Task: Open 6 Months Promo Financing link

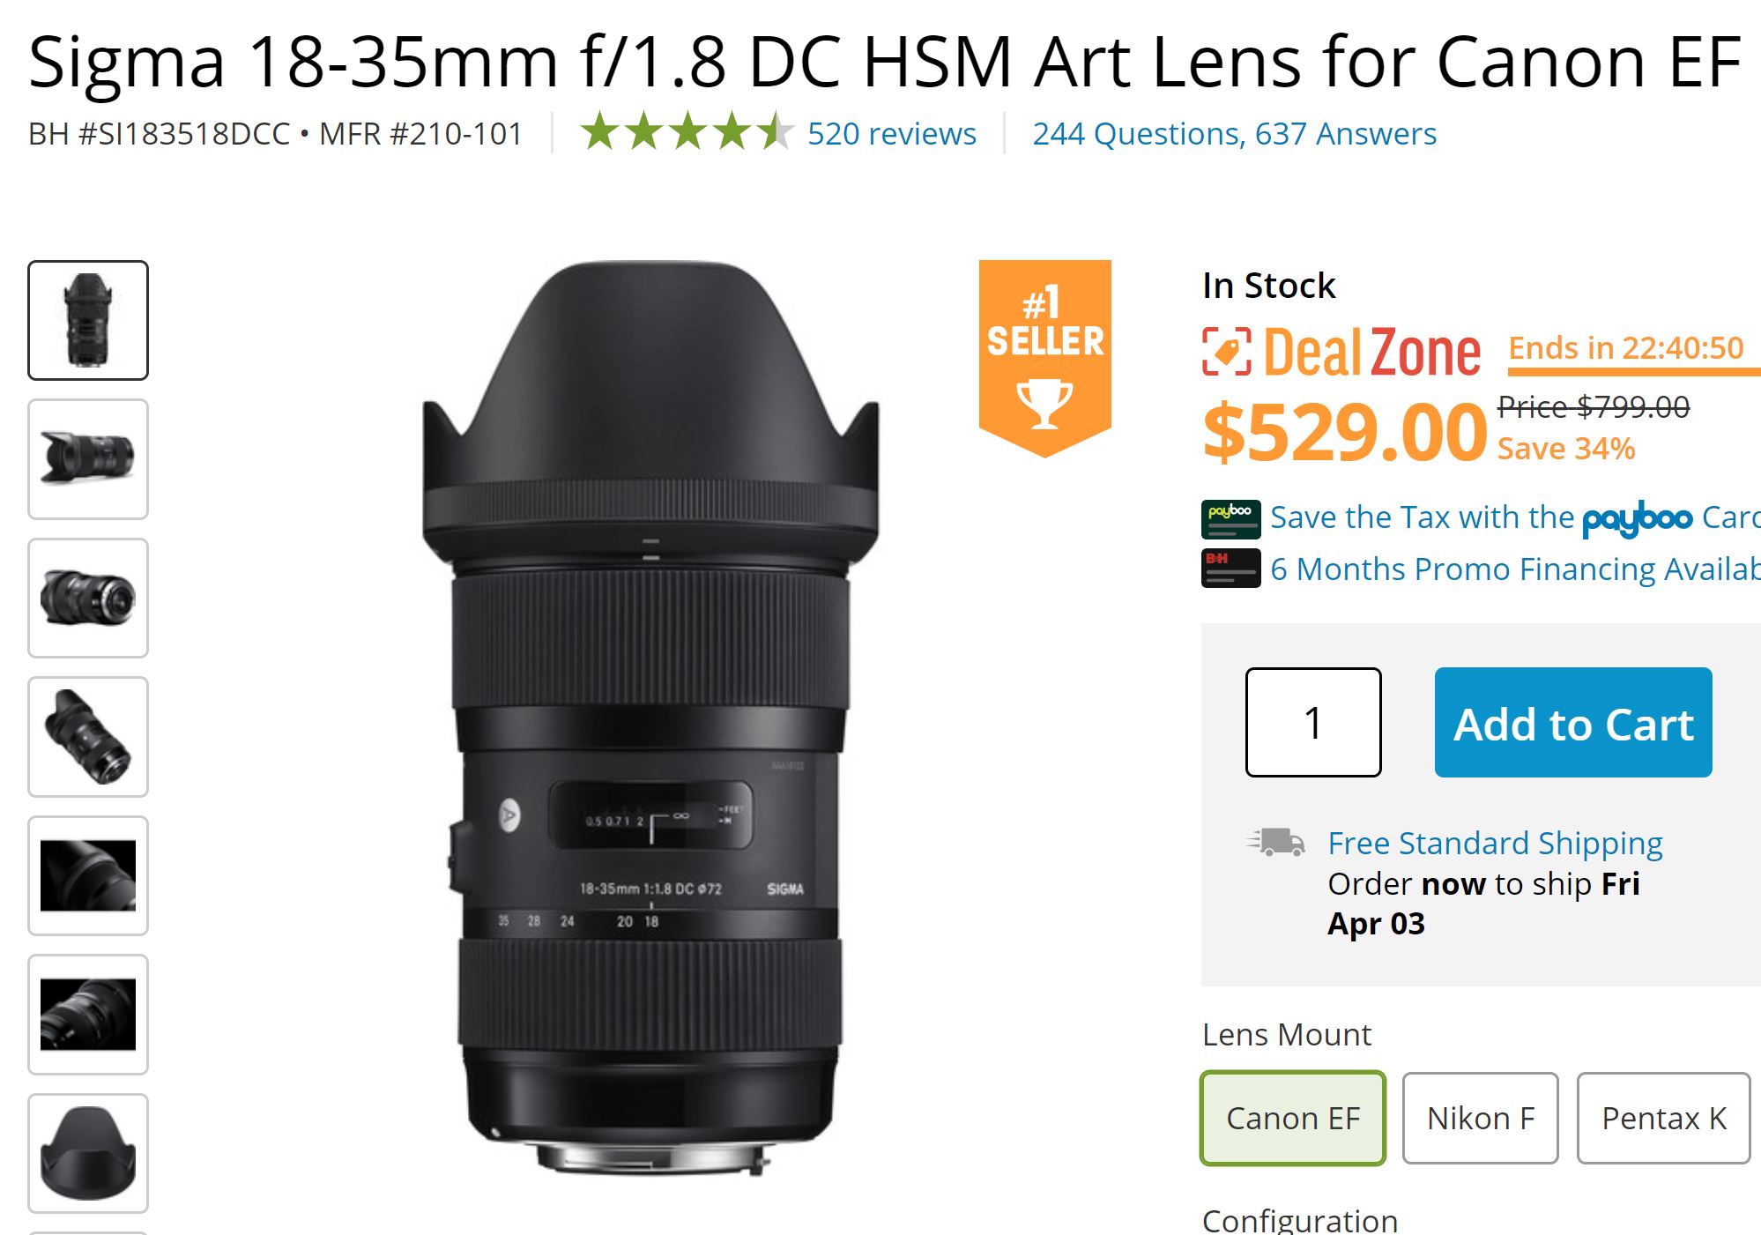Action: 1515,569
